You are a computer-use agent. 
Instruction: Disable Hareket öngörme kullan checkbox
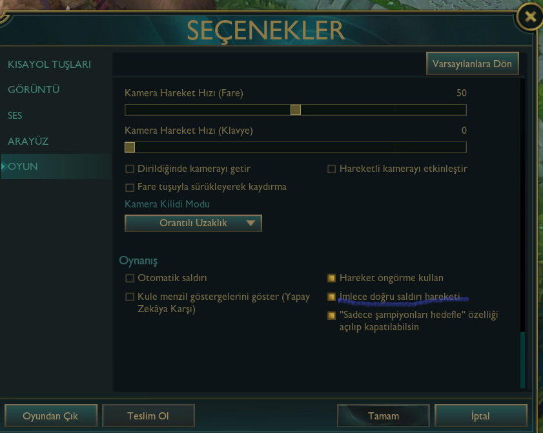pyautogui.click(x=331, y=278)
